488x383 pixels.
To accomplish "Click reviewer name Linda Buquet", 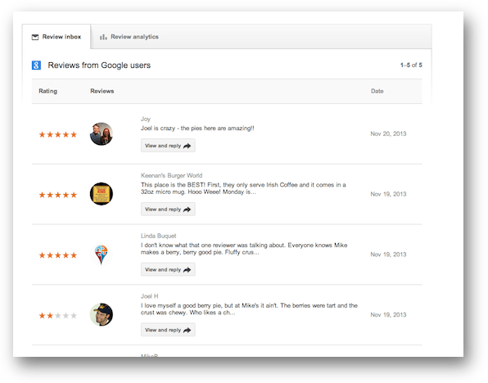I will click(x=158, y=236).
